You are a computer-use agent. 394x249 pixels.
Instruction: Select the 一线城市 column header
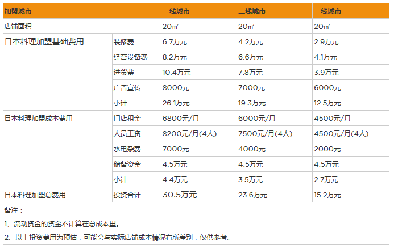(177, 11)
